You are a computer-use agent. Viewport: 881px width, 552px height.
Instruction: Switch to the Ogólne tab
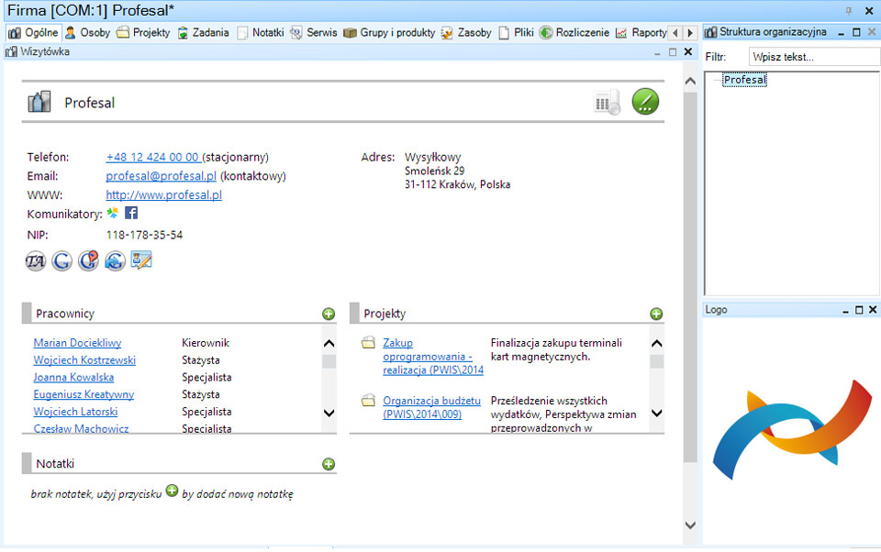33,33
